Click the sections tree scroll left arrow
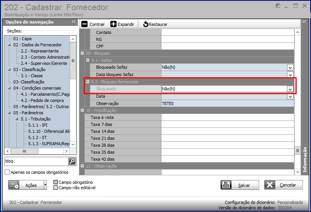This screenshot has height=212, width=311. [x=7, y=151]
